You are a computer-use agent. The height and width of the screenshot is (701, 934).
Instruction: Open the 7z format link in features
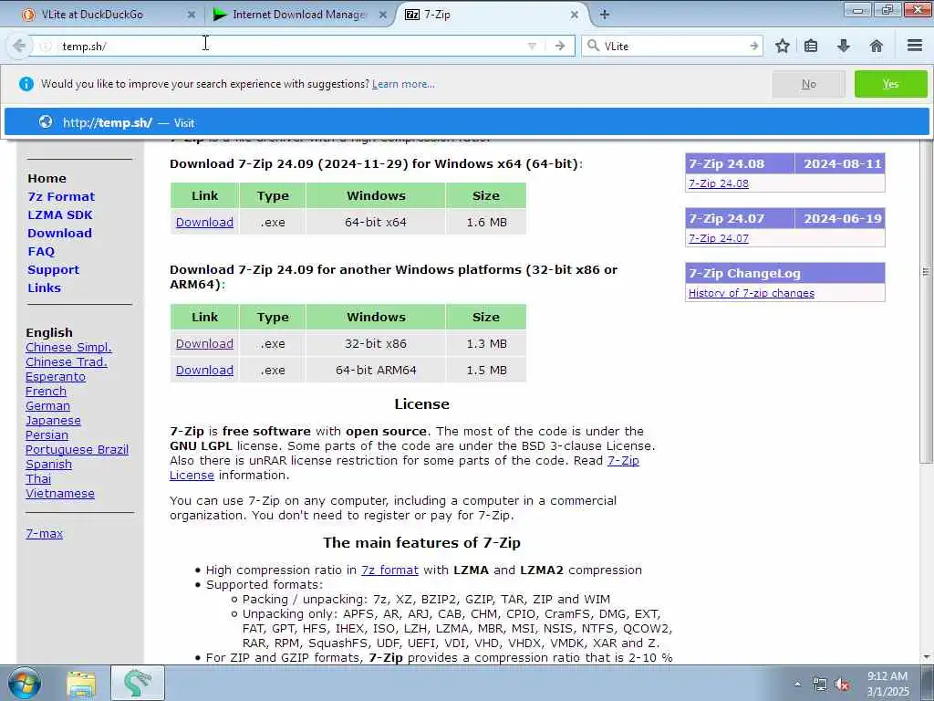point(389,570)
